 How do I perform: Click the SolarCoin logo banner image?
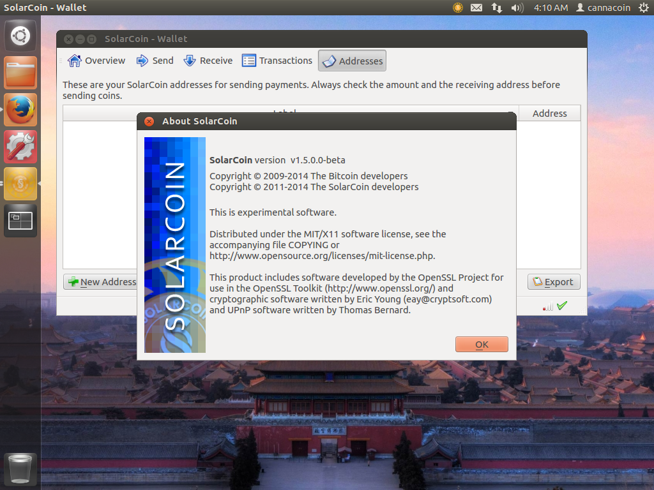[x=175, y=245]
